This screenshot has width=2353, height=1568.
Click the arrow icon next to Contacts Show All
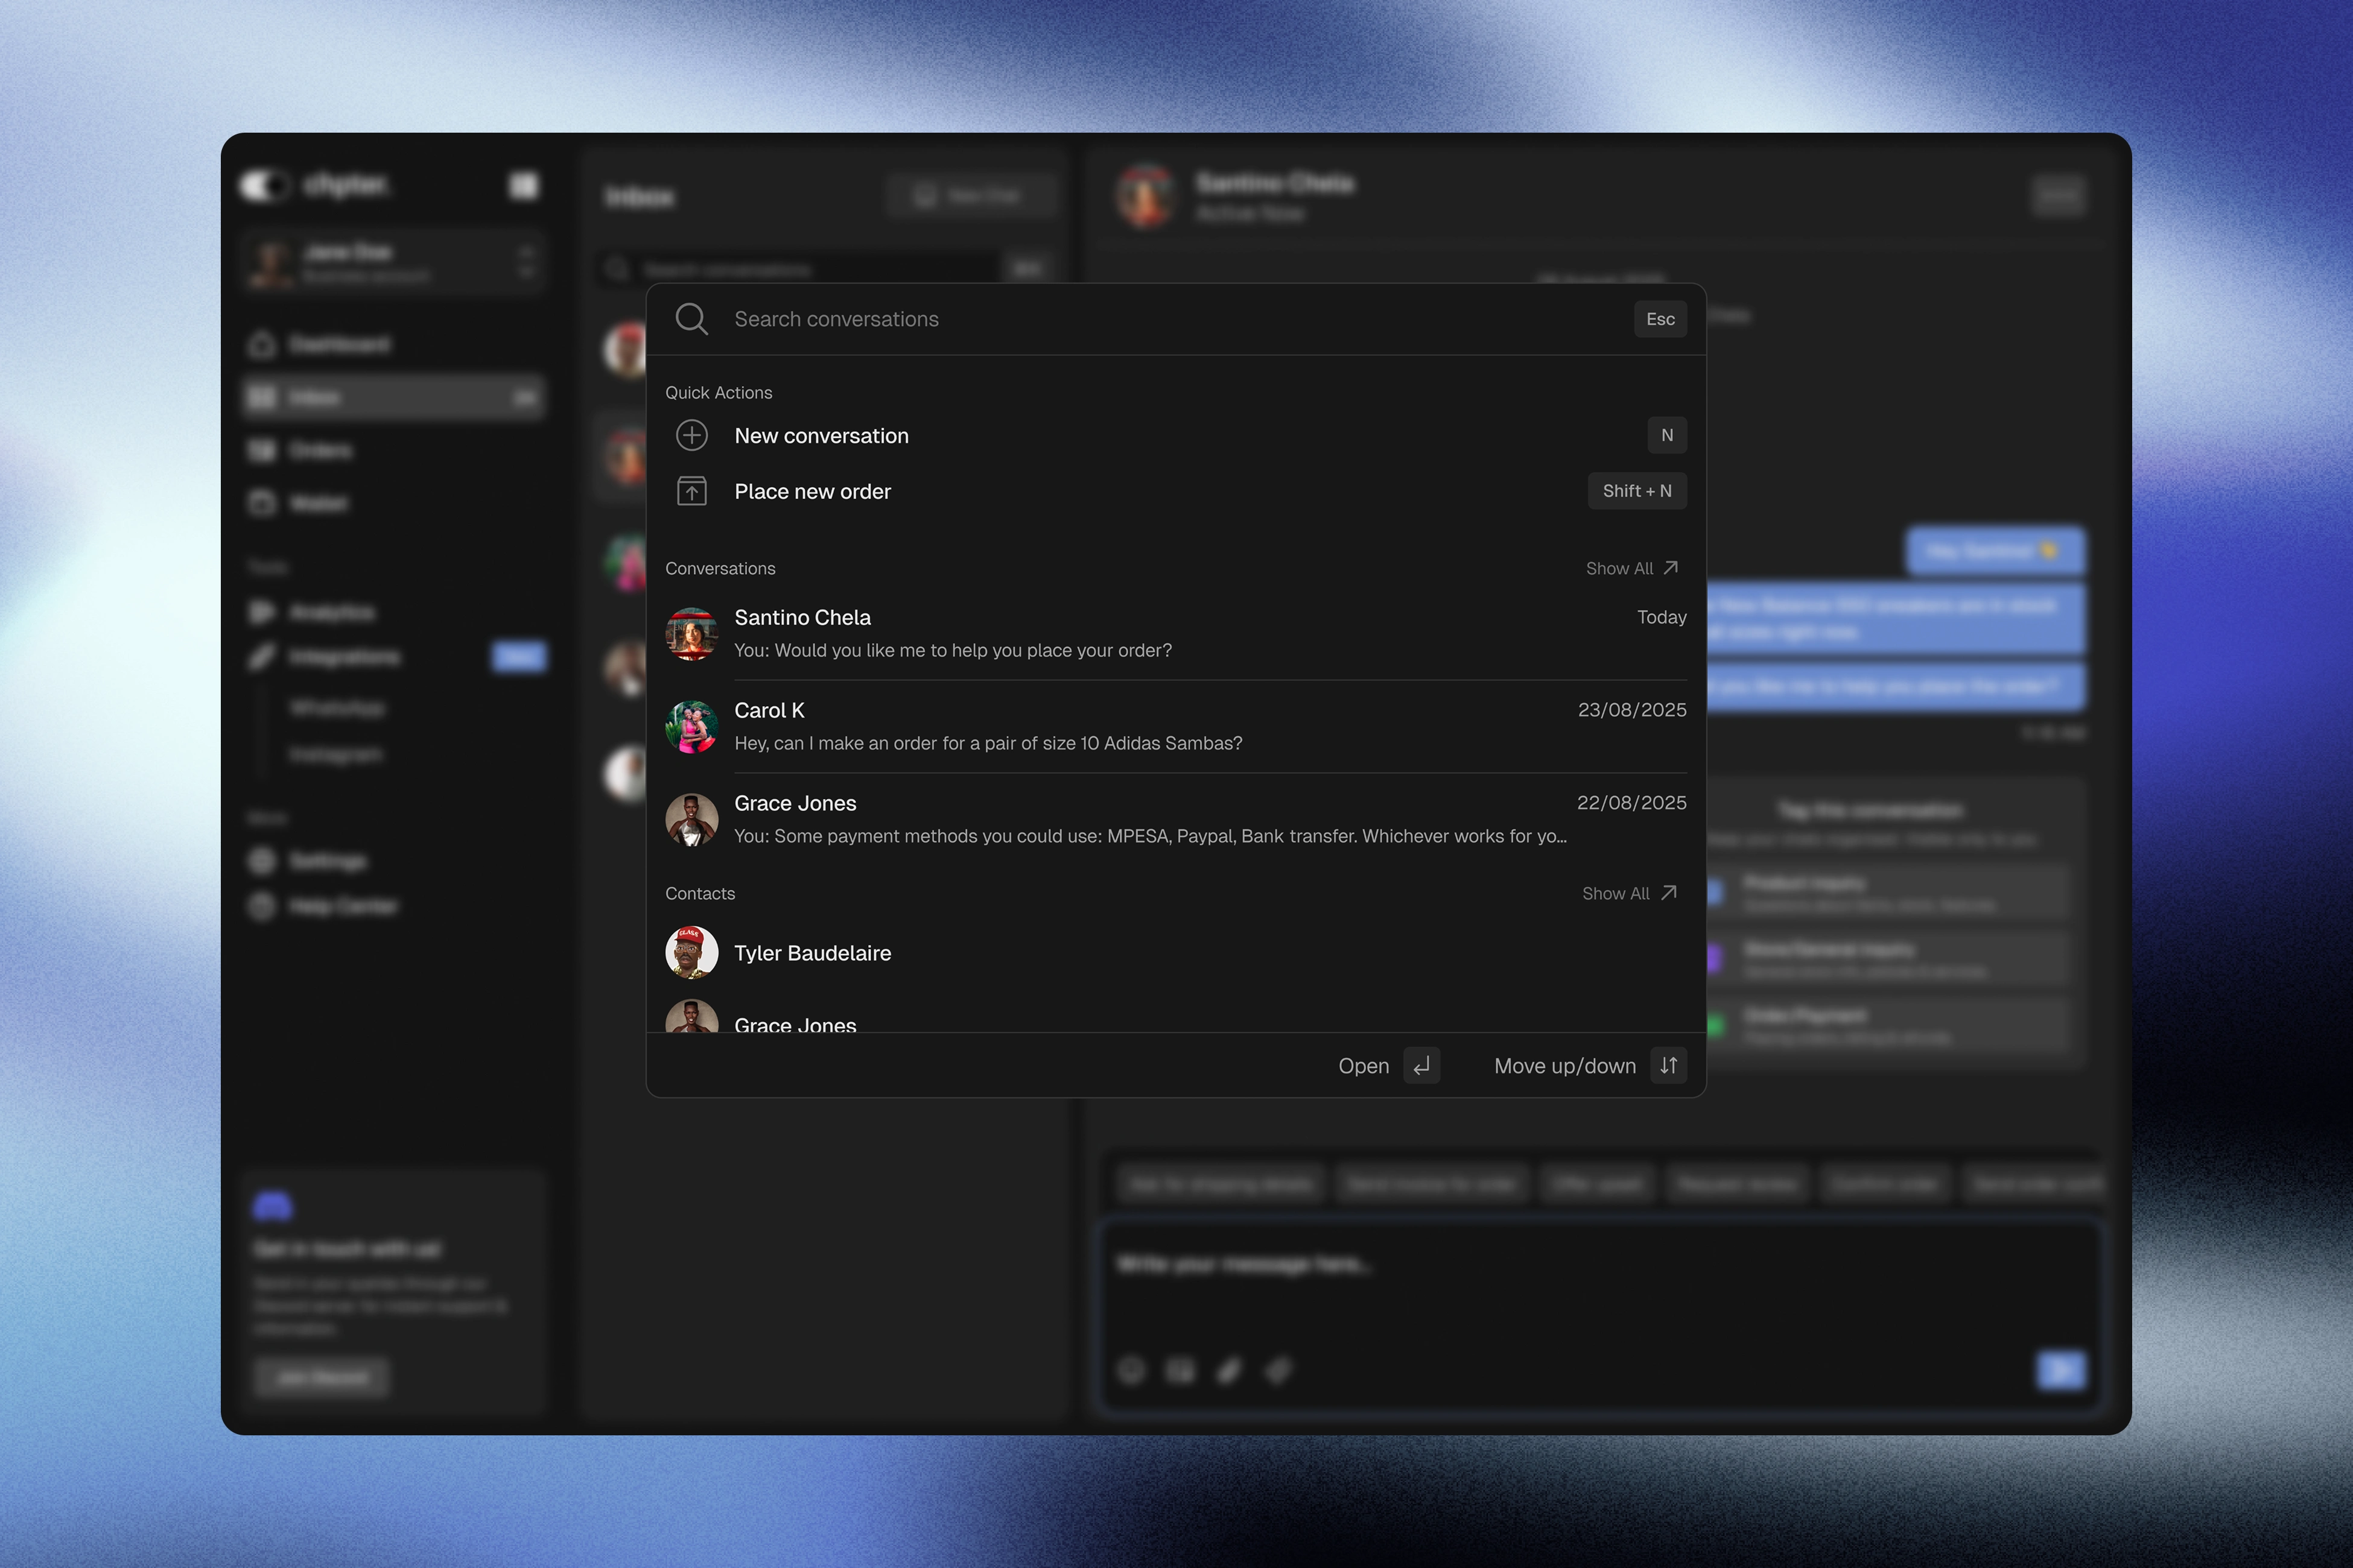(x=1669, y=893)
